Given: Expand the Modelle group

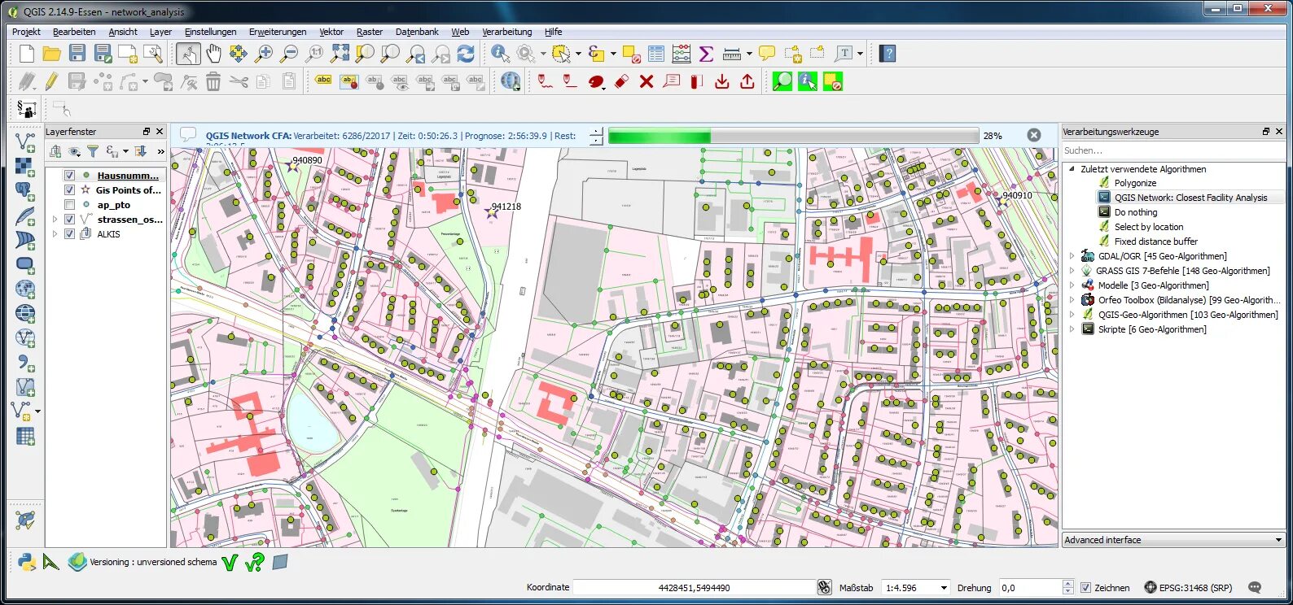Looking at the screenshot, I should click(1072, 285).
